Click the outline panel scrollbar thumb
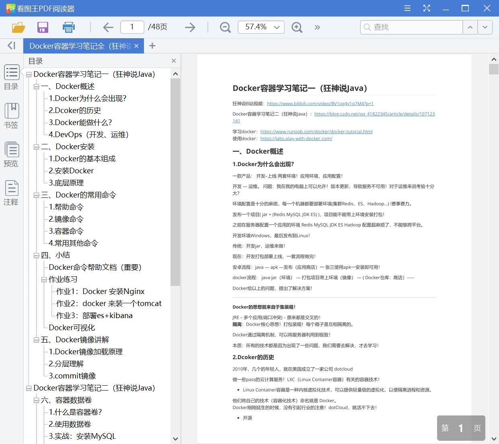This screenshot has width=499, height=444. pyautogui.click(x=175, y=182)
